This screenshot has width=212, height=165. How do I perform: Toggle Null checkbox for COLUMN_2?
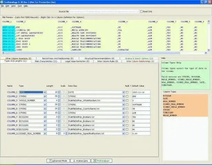127,96
